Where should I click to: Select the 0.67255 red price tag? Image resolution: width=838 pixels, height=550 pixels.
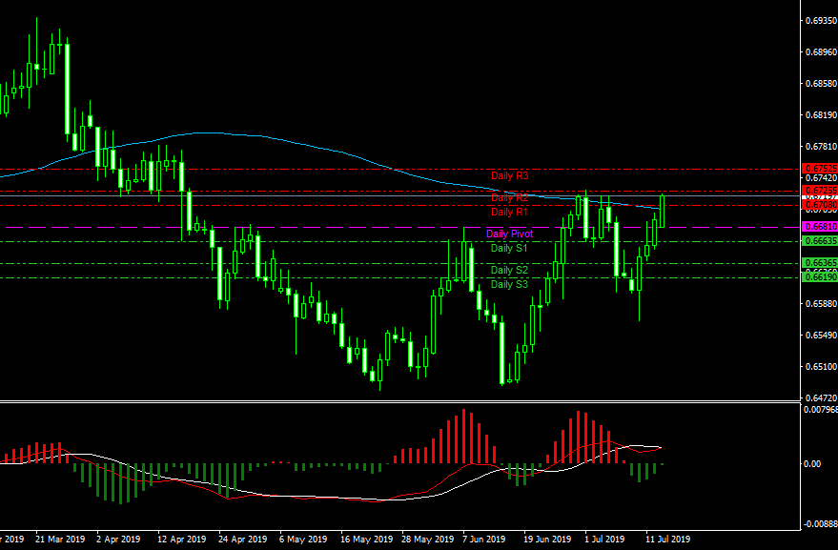[x=820, y=191]
